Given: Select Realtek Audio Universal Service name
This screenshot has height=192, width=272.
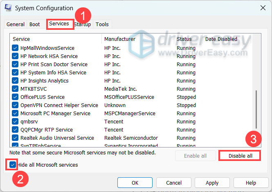Looking at the screenshot, I should click(57, 138).
